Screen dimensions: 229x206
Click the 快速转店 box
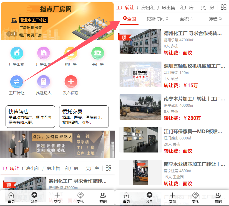(x=30, y=116)
